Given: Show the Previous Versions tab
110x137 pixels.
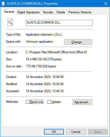Looking at the screenshot, I should [x=80, y=12].
